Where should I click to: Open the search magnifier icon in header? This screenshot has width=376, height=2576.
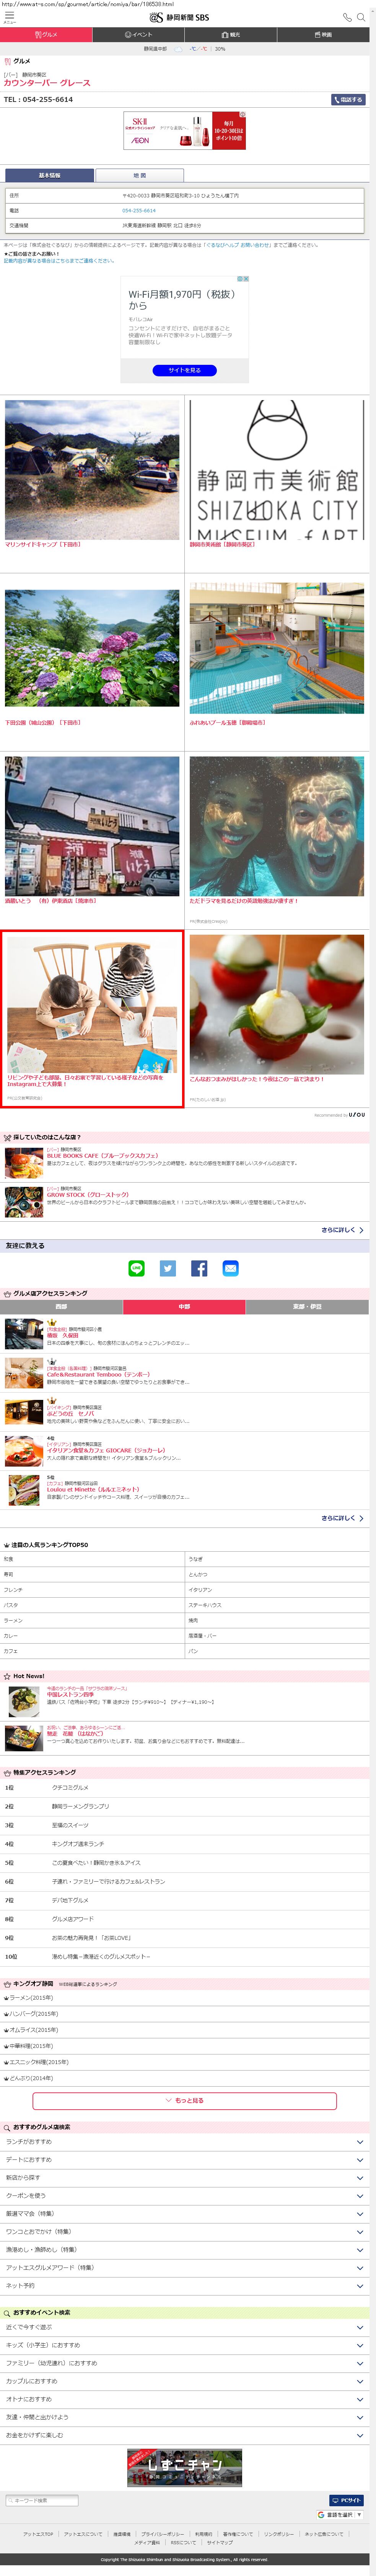(361, 17)
